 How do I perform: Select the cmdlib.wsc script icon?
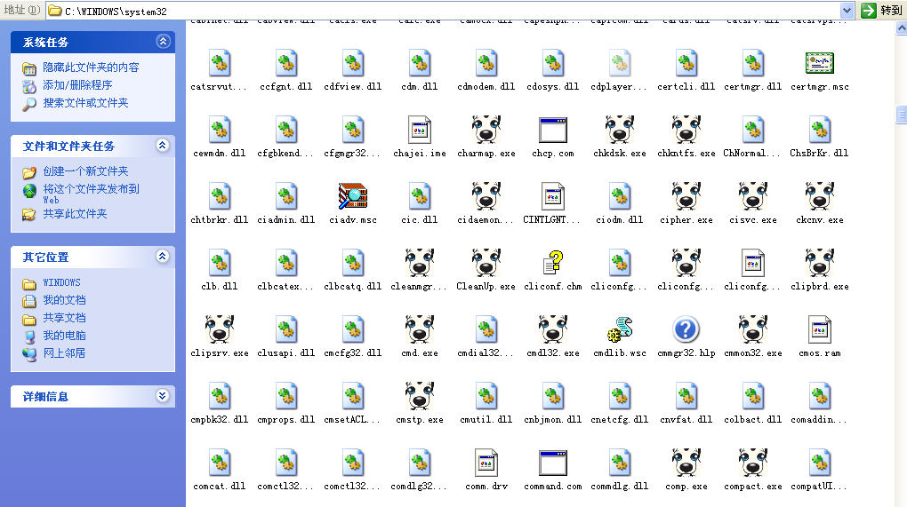coord(620,329)
